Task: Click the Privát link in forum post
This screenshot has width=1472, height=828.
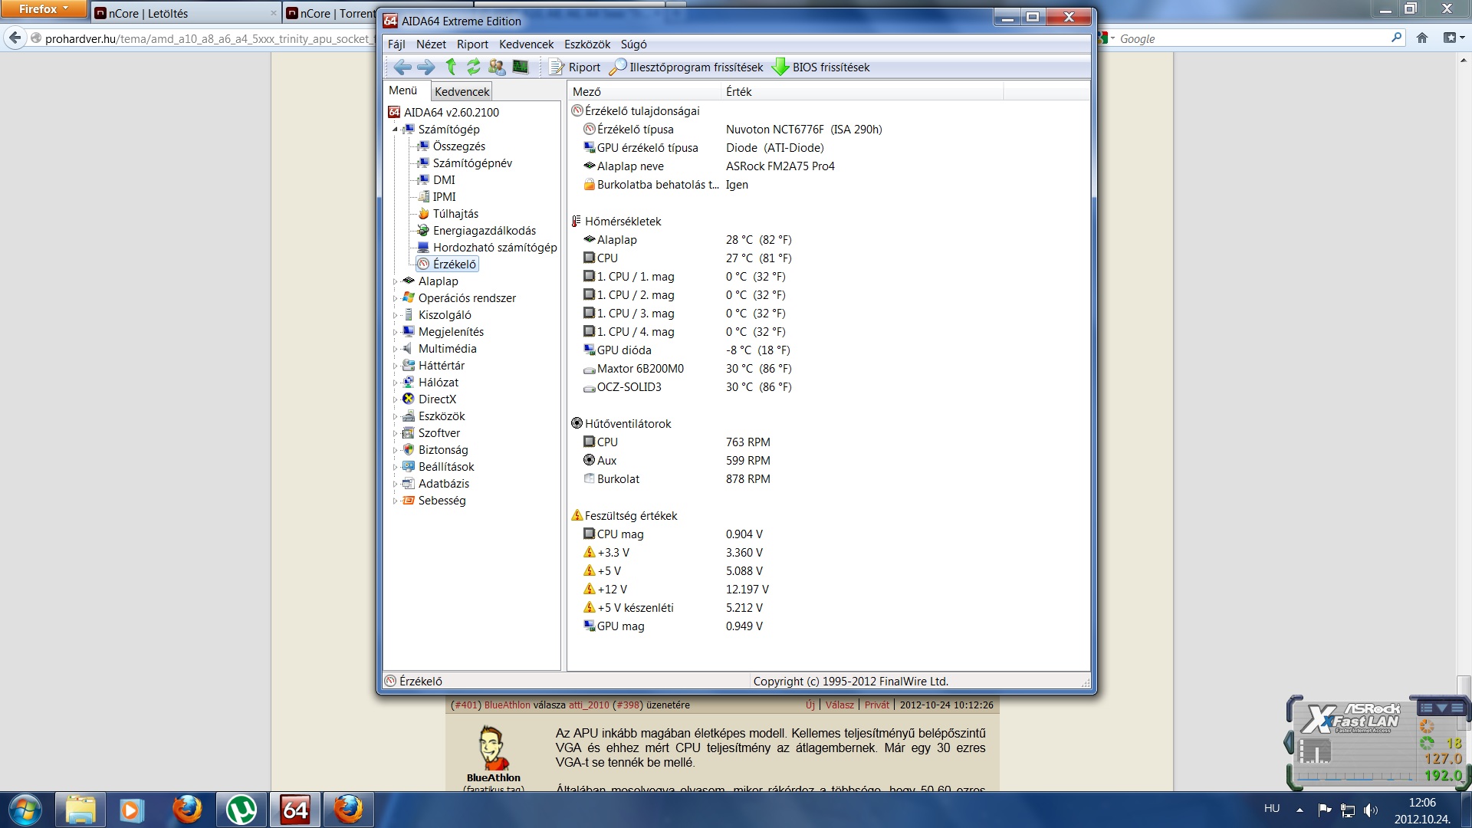Action: pyautogui.click(x=876, y=705)
